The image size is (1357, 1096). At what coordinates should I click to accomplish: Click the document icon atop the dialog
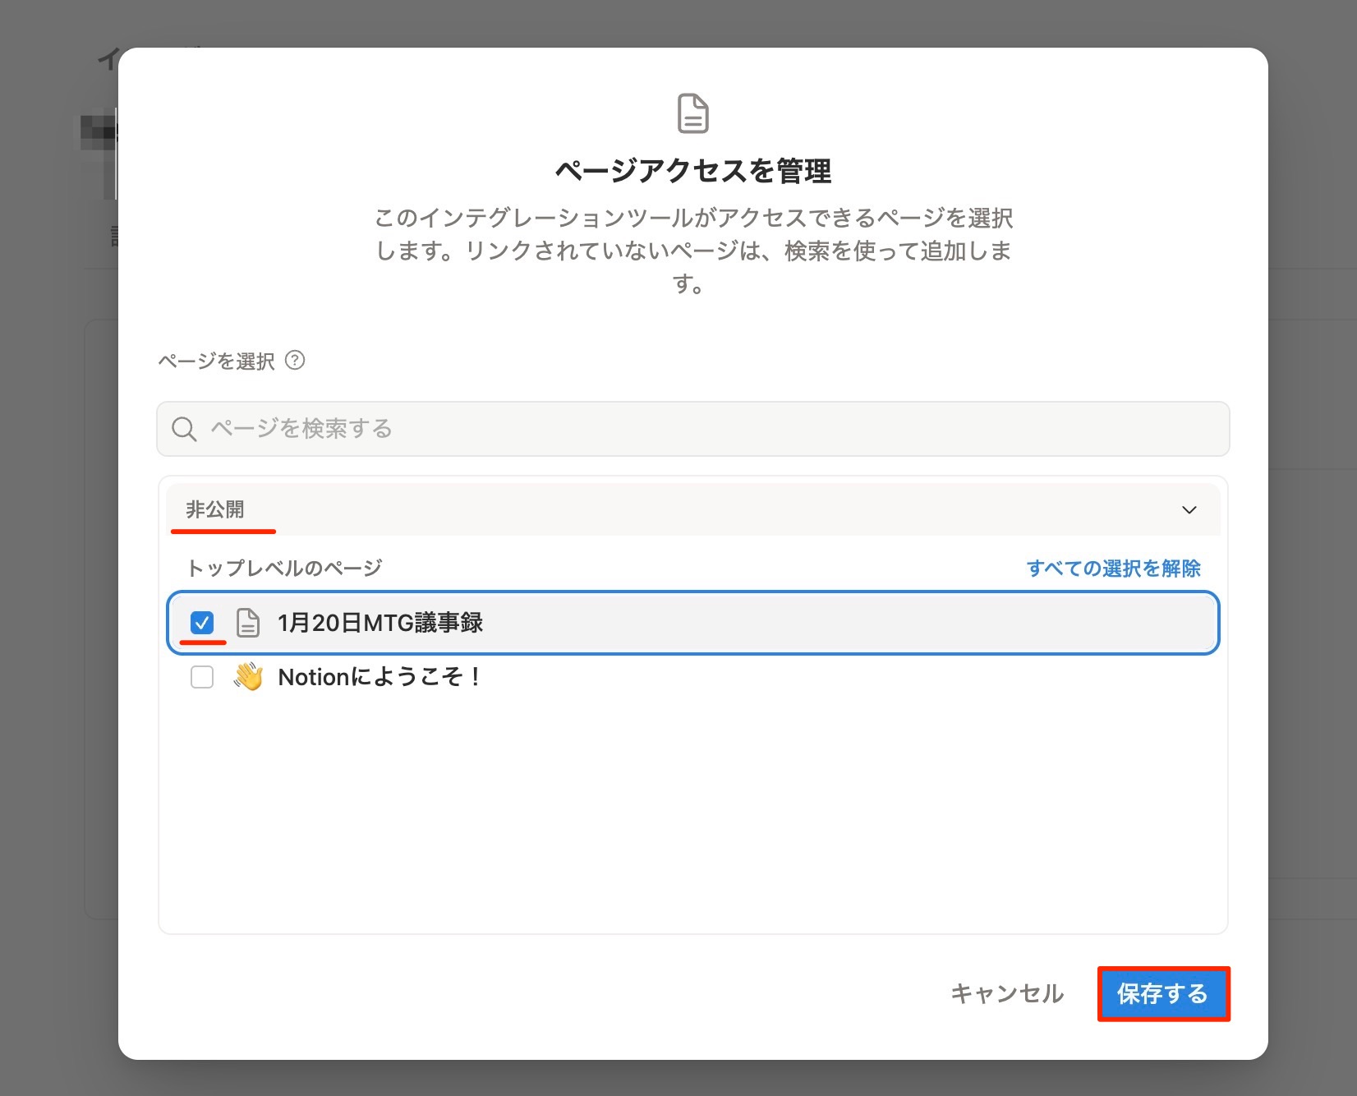[x=692, y=113]
